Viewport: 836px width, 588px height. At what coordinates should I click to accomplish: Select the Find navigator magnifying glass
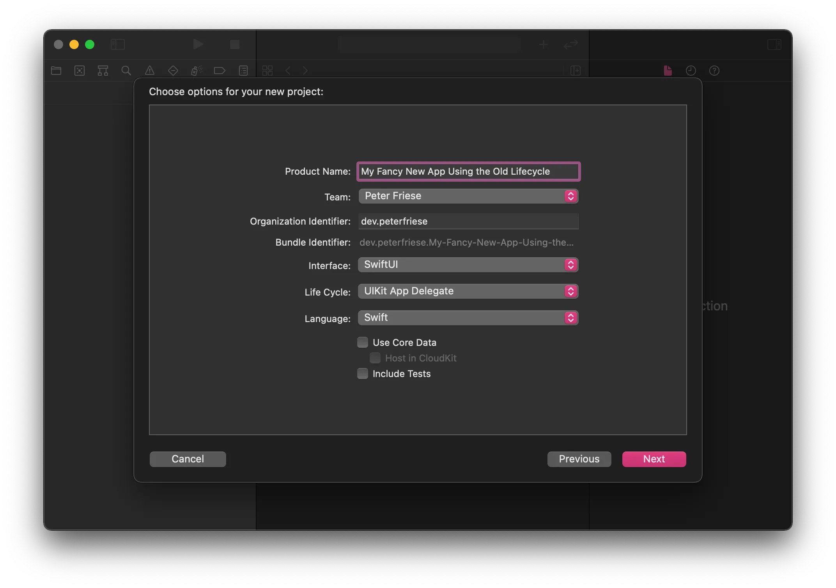(x=126, y=71)
